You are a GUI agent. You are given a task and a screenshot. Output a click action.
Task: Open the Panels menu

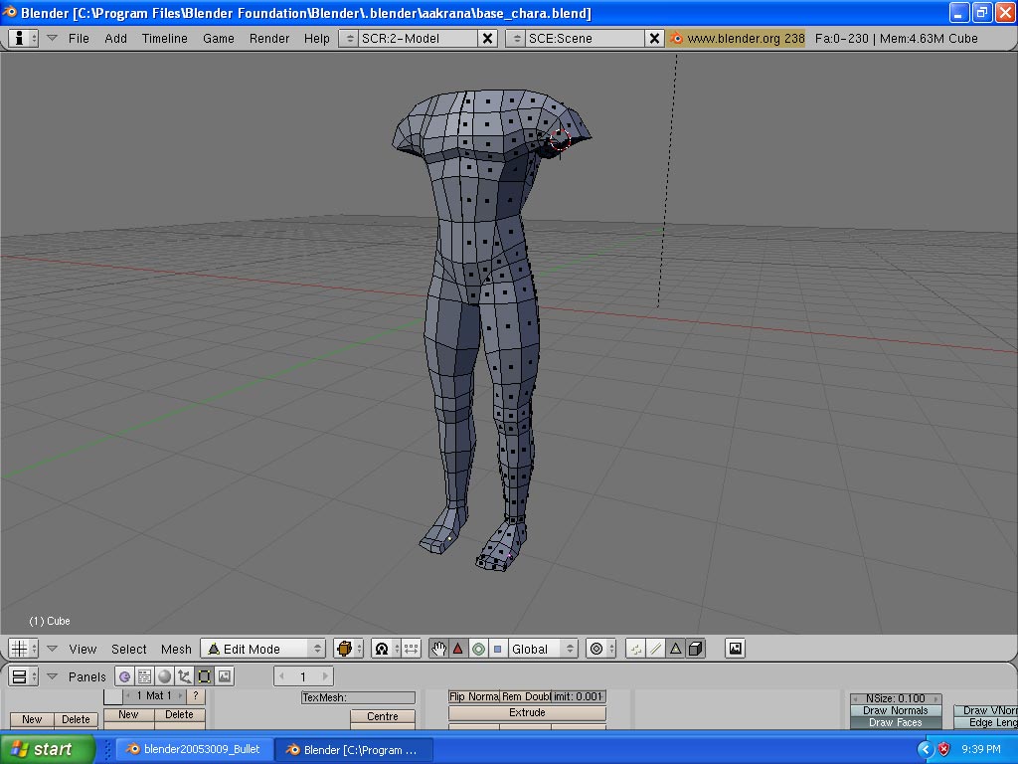(x=87, y=676)
